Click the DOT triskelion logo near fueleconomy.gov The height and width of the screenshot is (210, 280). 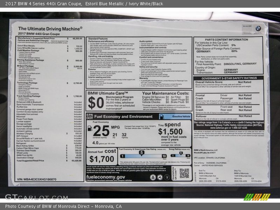[x=160, y=177]
